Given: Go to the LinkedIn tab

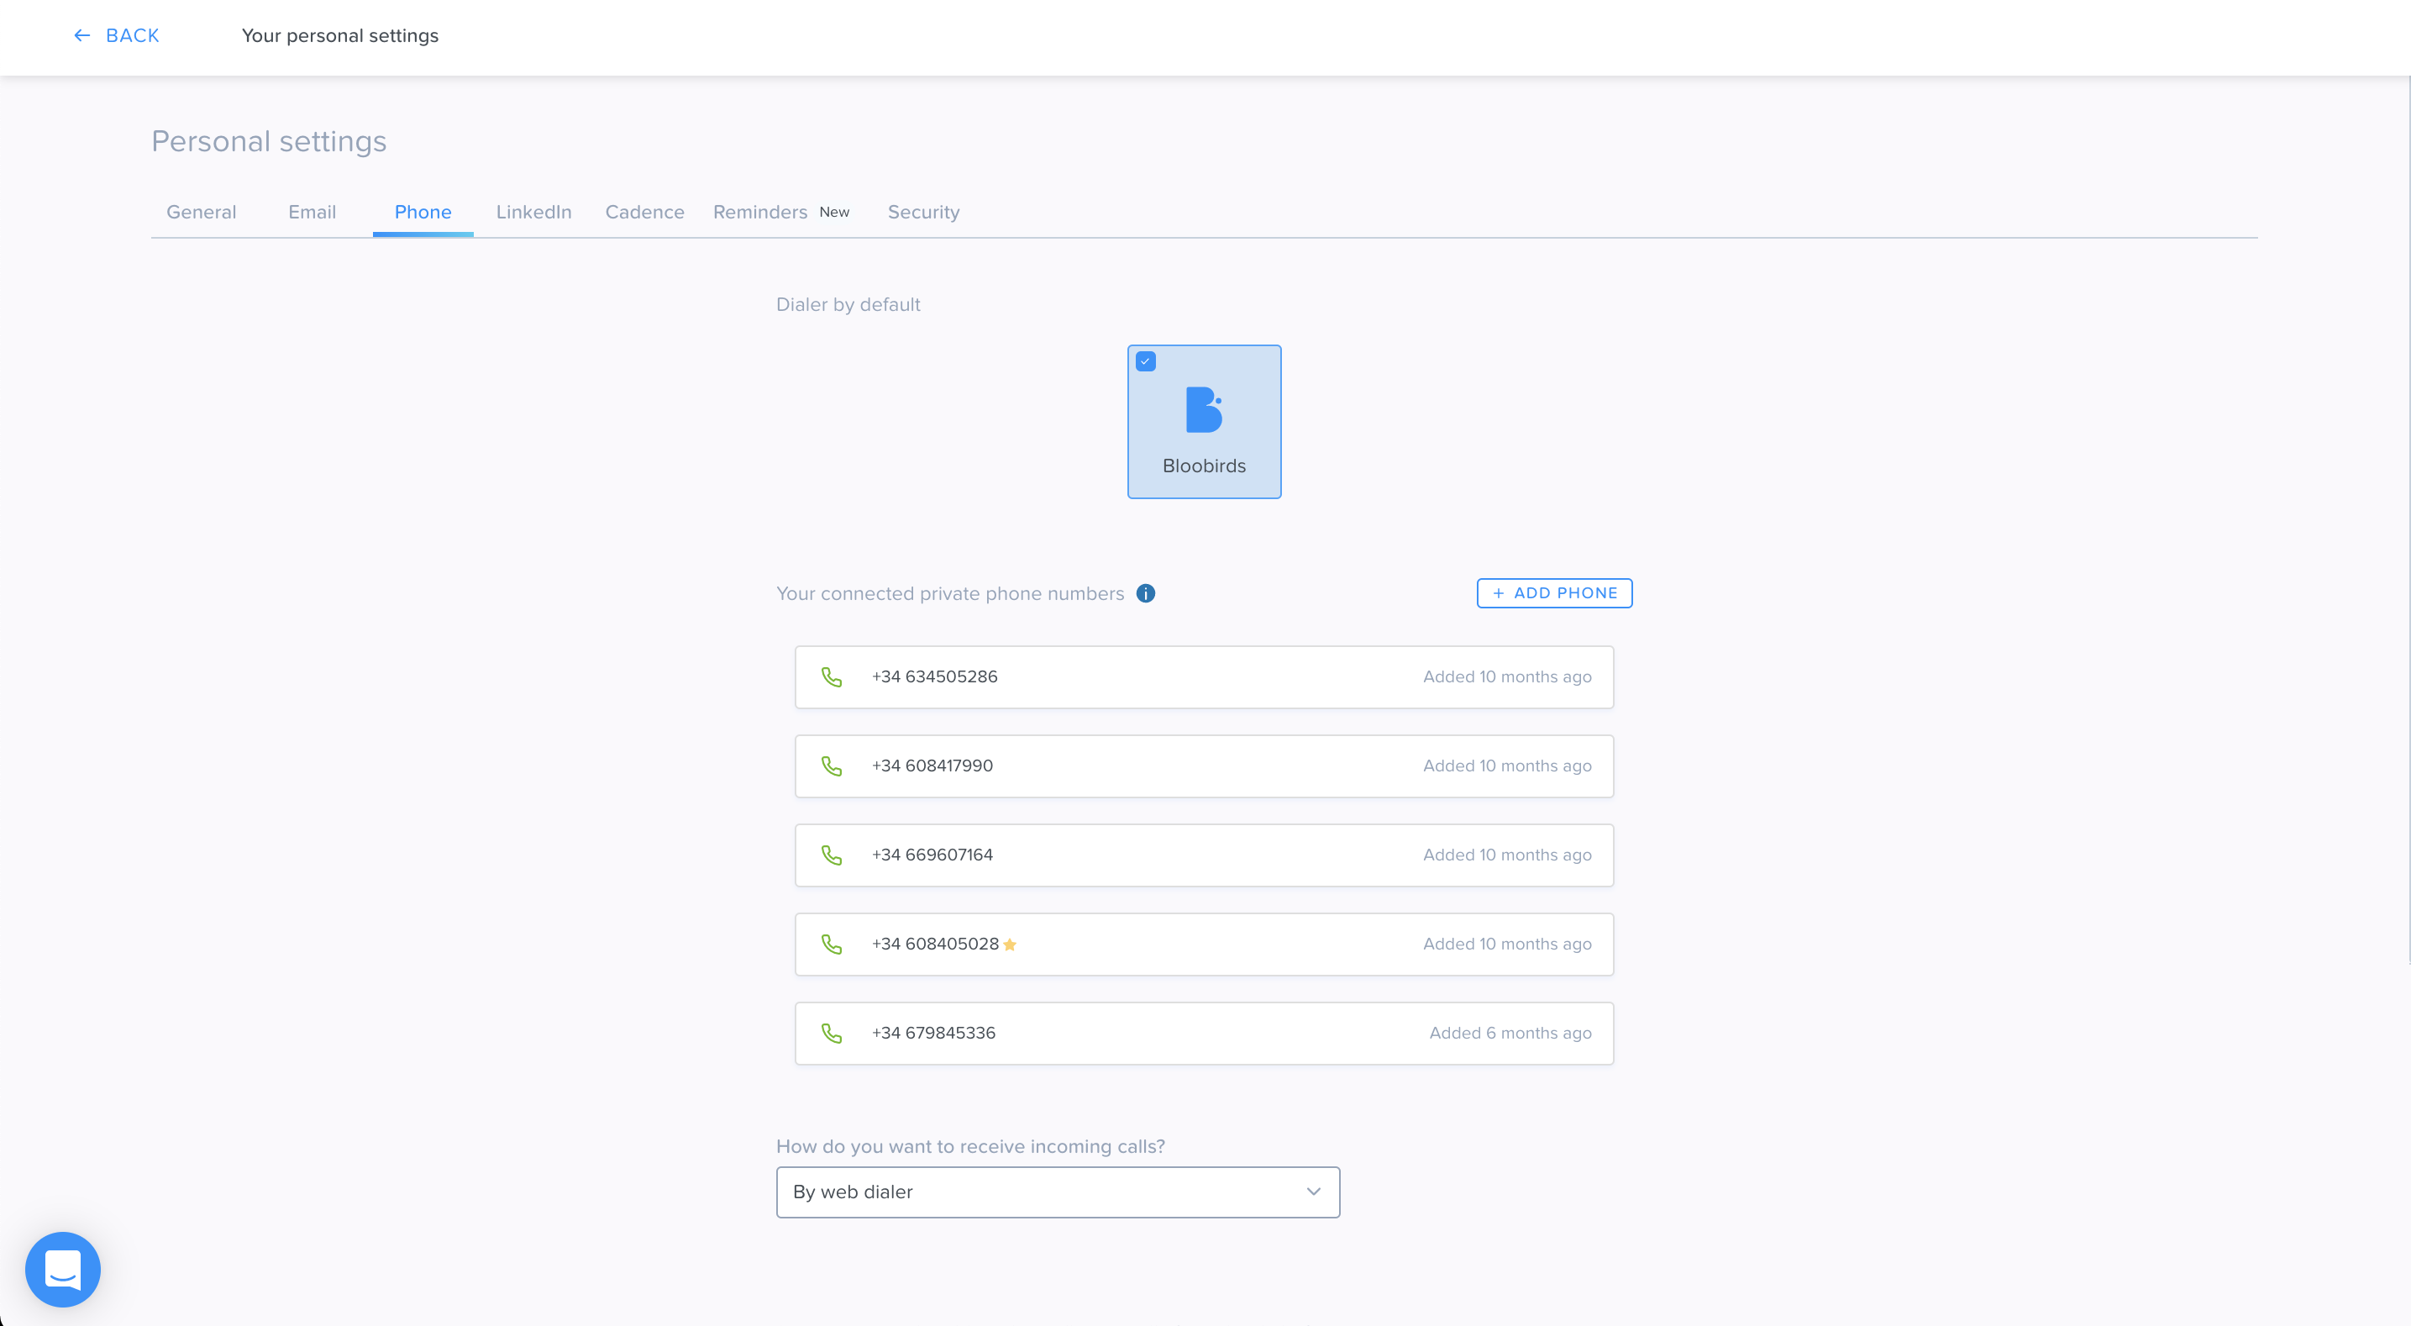Looking at the screenshot, I should click(x=533, y=212).
